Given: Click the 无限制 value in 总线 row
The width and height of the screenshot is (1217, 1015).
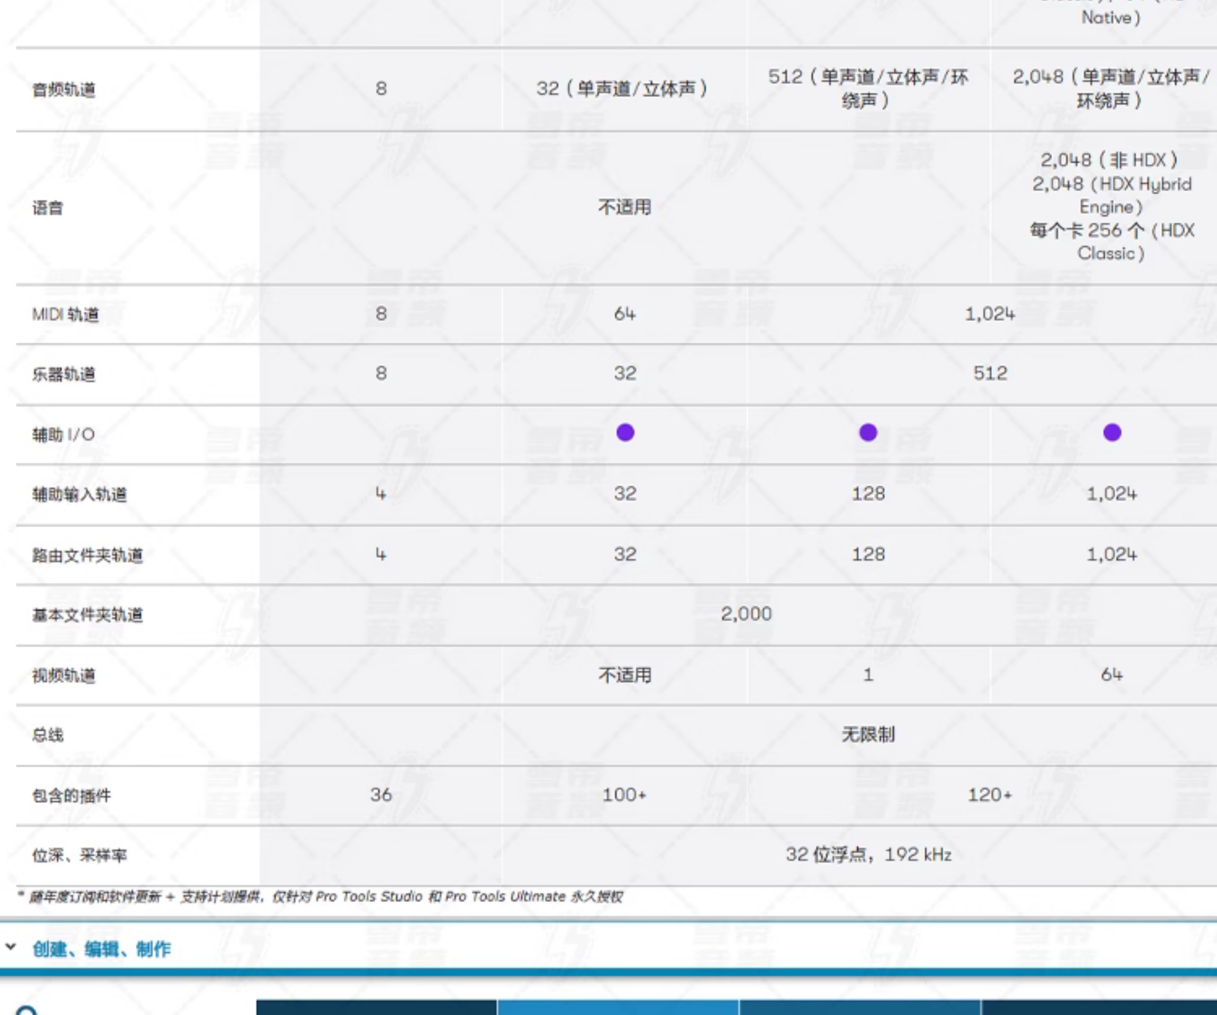Looking at the screenshot, I should [868, 734].
